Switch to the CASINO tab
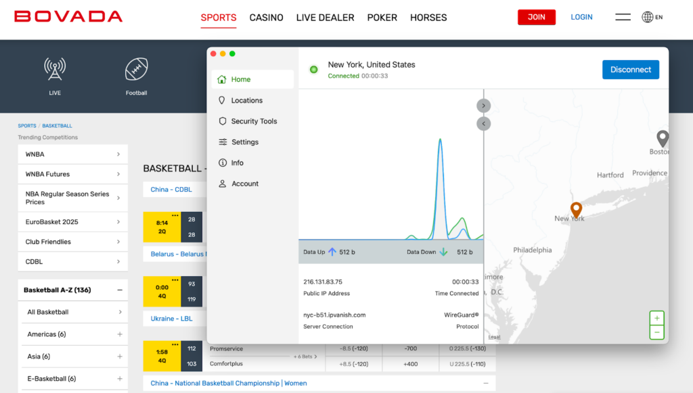Viewport: 693px width, 393px height. 266,18
